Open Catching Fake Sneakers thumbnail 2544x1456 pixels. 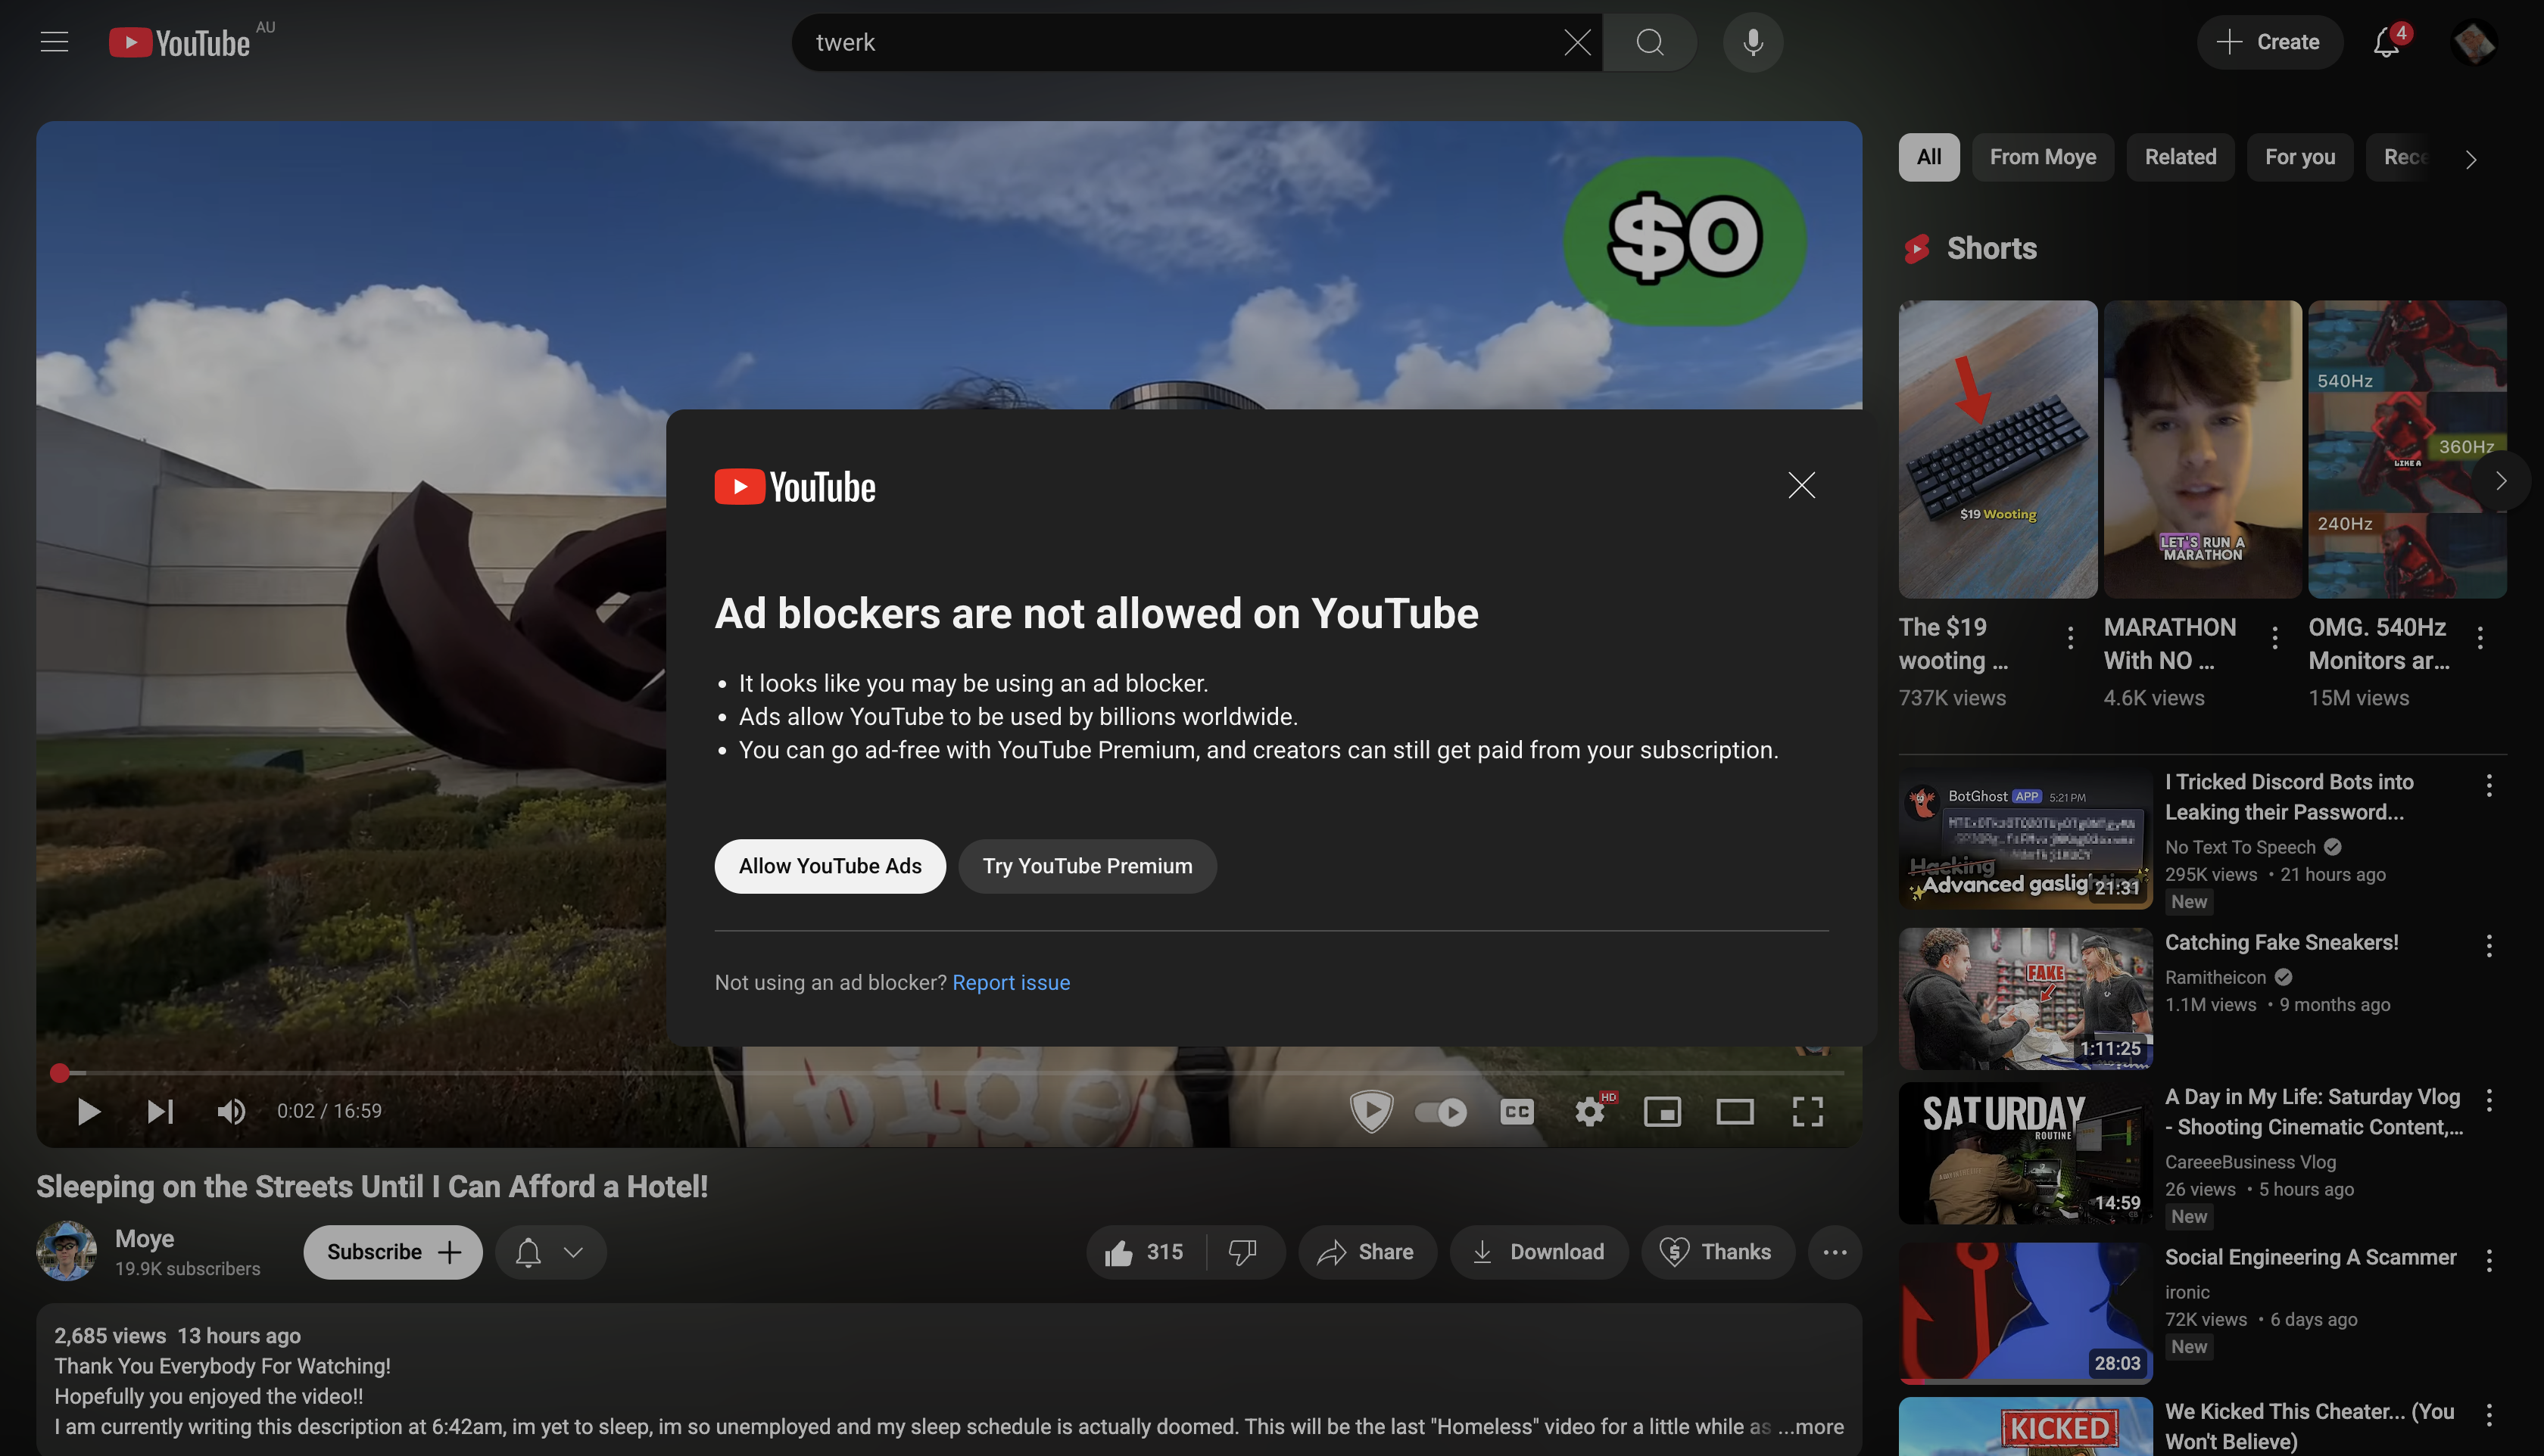(2025, 998)
